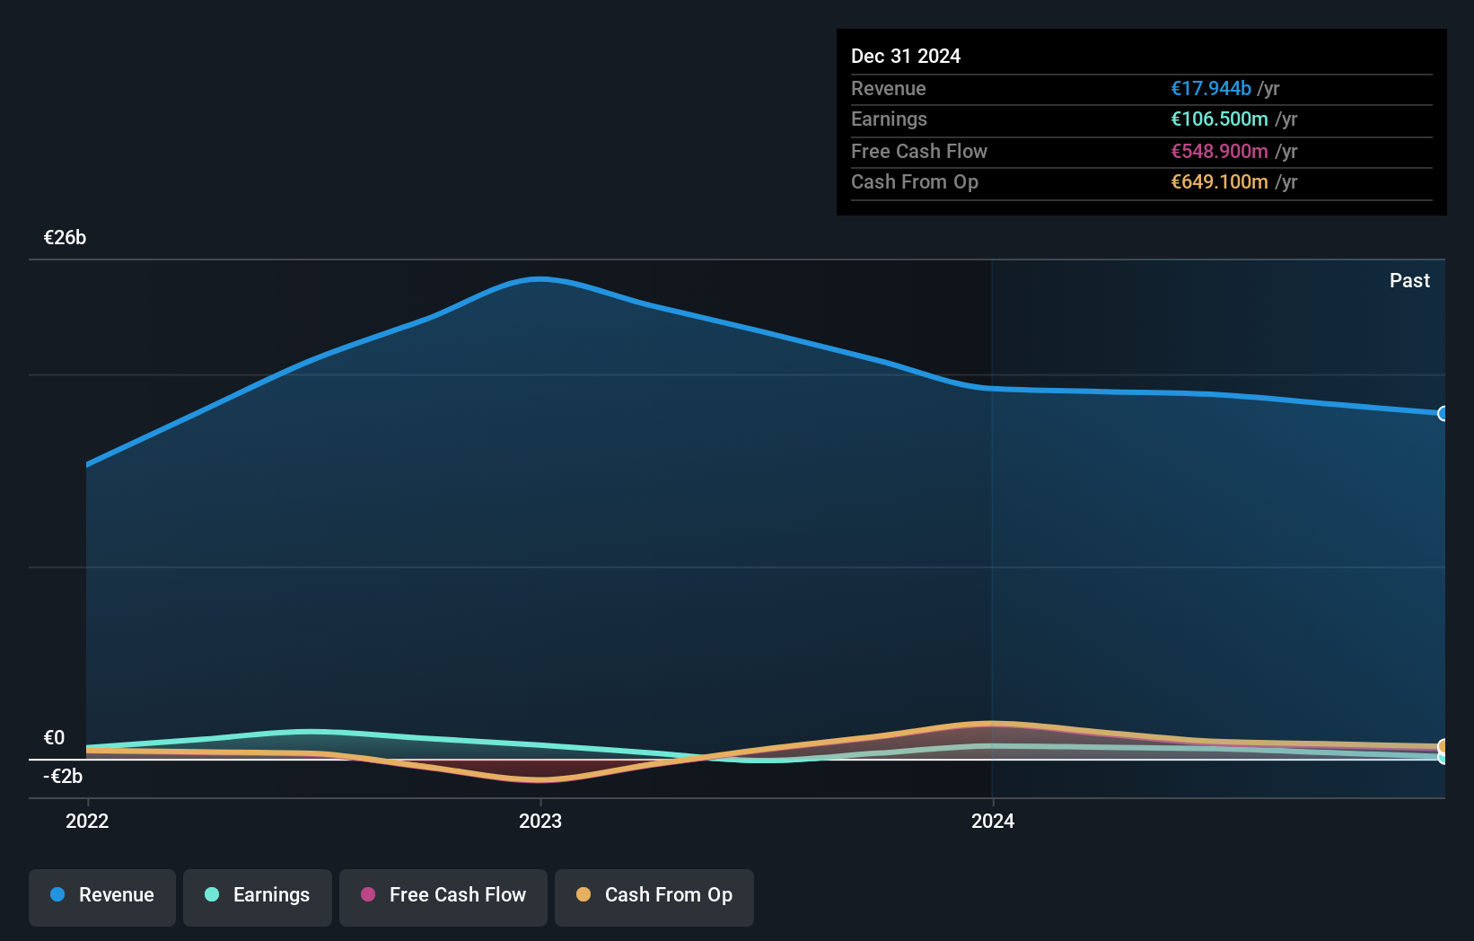Viewport: 1474px width, 941px height.
Task: Click the Earnings row label in the tooltip
Action: tap(889, 119)
